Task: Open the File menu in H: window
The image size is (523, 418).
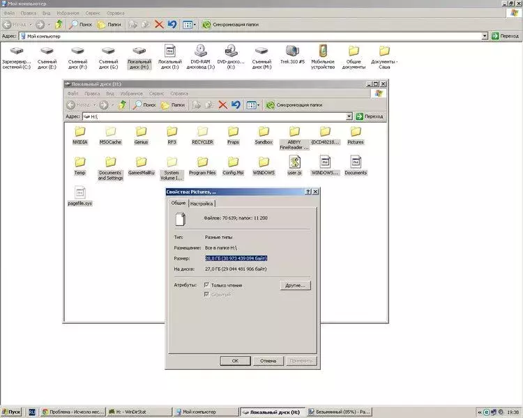Action: tap(73, 93)
